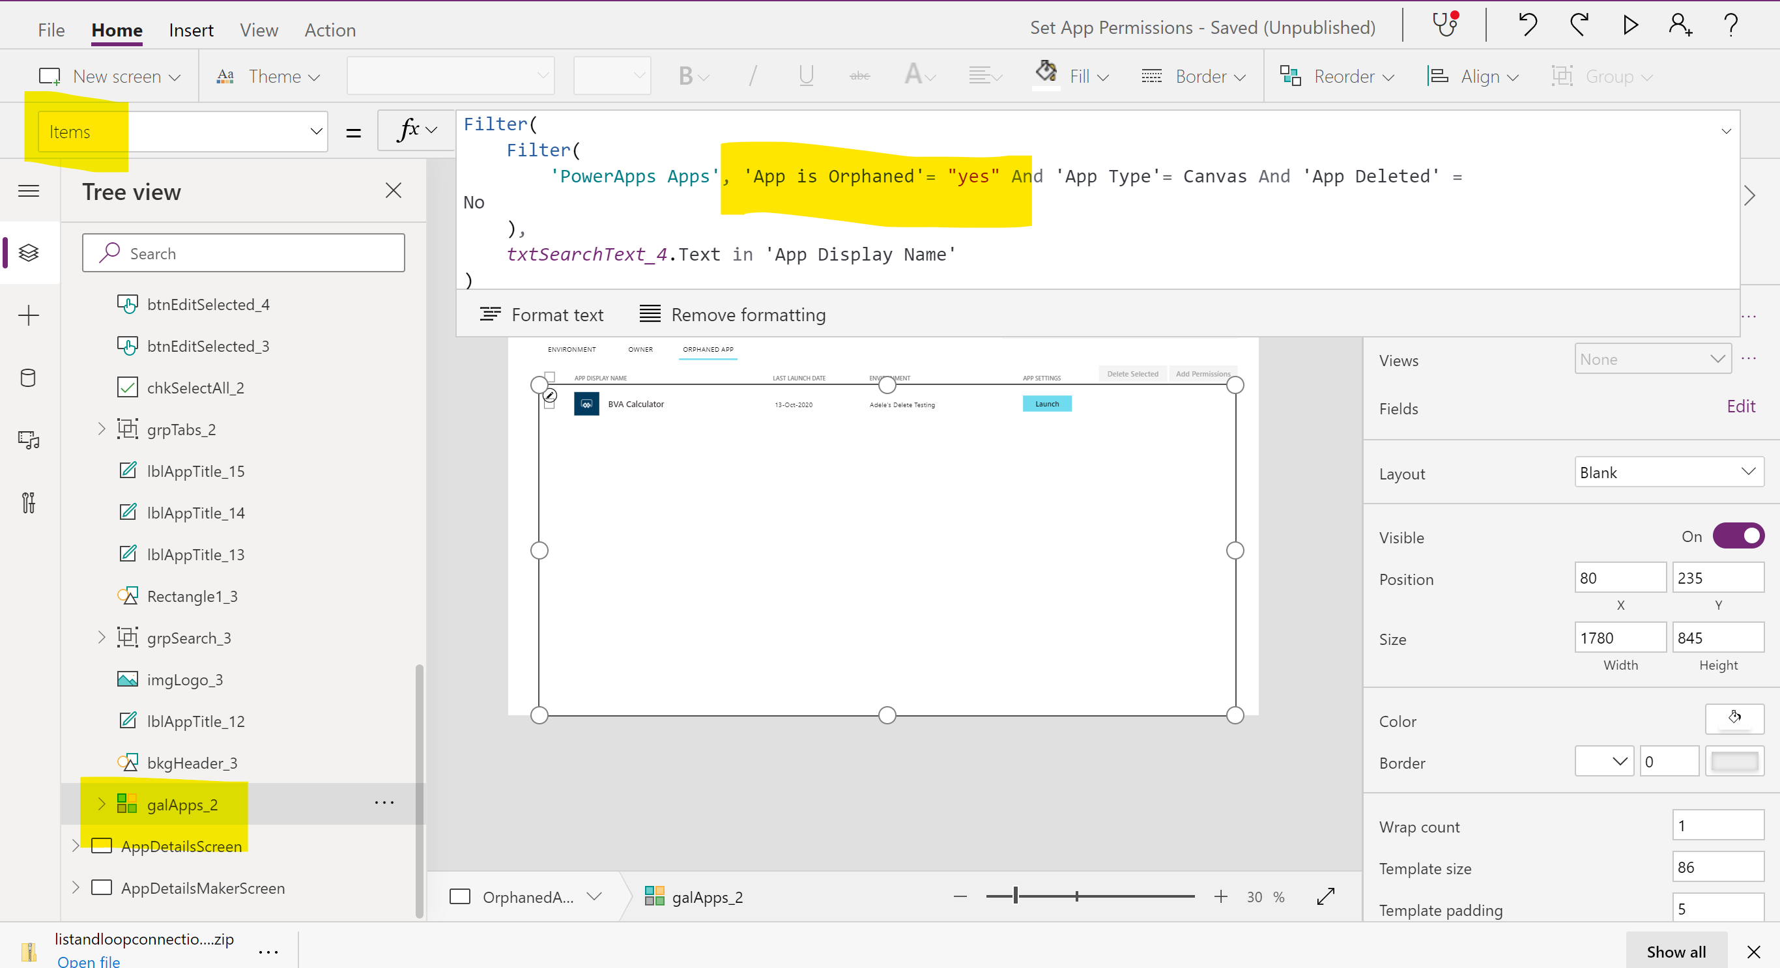Open the Media panel icon
Viewport: 1780px width, 968px height.
tap(28, 440)
